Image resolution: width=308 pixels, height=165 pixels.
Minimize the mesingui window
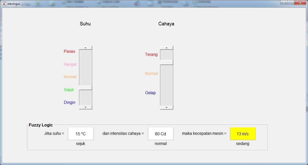coord(284,3)
